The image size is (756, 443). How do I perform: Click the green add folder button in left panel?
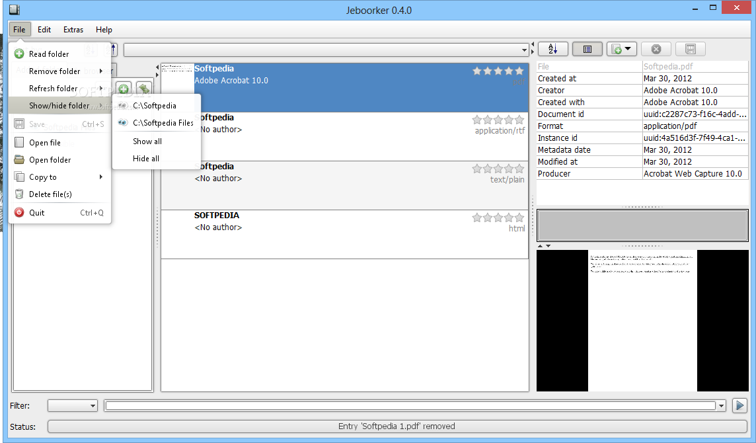124,89
